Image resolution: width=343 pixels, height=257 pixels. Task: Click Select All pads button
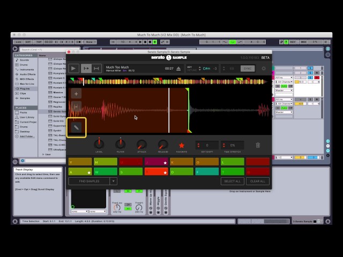[232, 181]
